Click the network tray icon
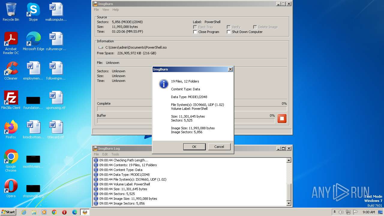The image size is (384, 216). (x=349, y=212)
